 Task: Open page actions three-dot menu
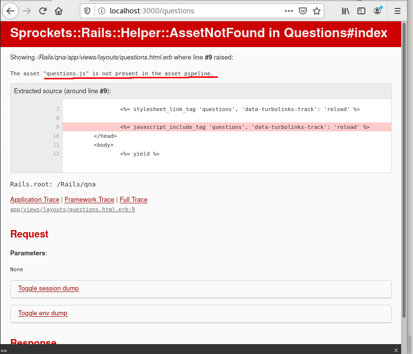[x=289, y=11]
